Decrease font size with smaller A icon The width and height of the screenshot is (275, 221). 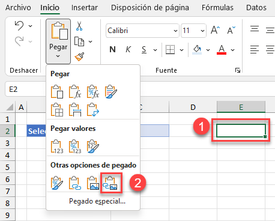(231, 31)
